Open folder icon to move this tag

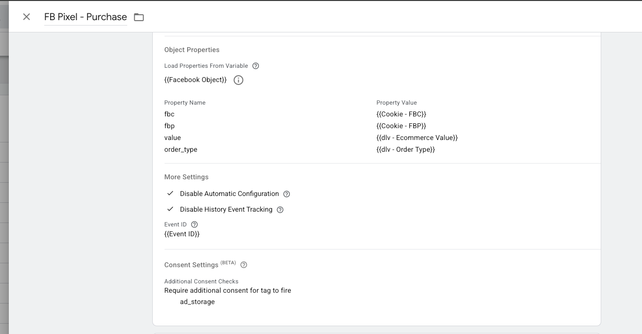(139, 16)
